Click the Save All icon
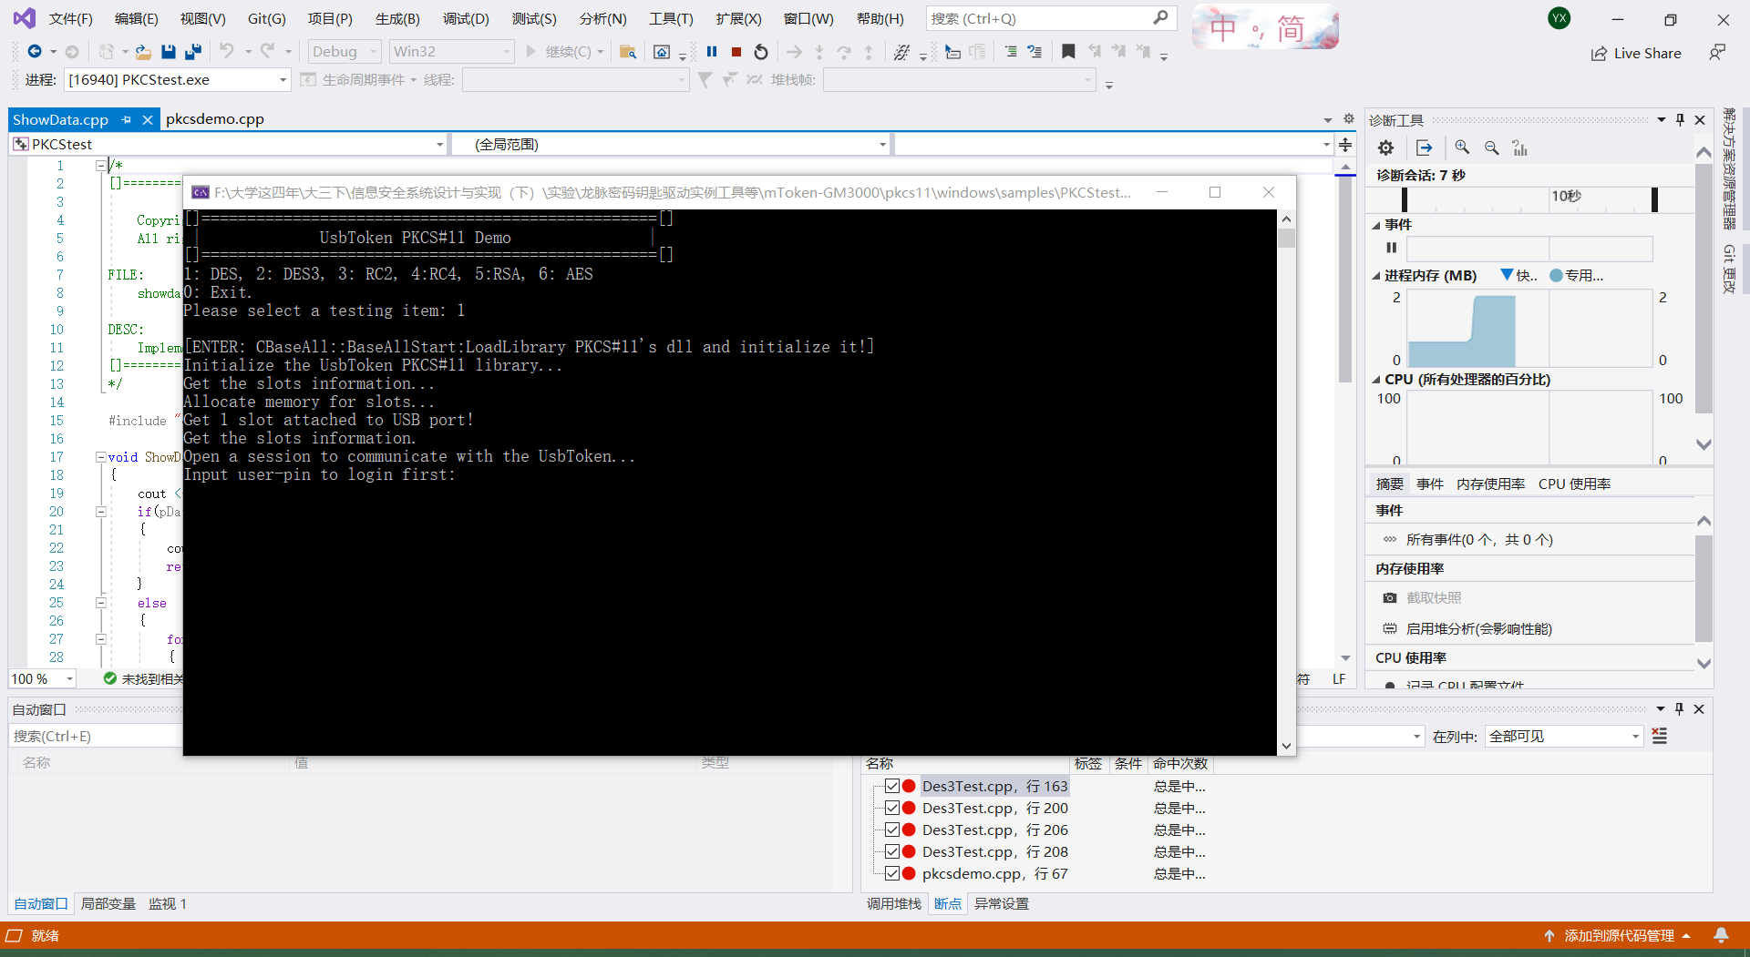The height and width of the screenshot is (957, 1750). tap(192, 52)
